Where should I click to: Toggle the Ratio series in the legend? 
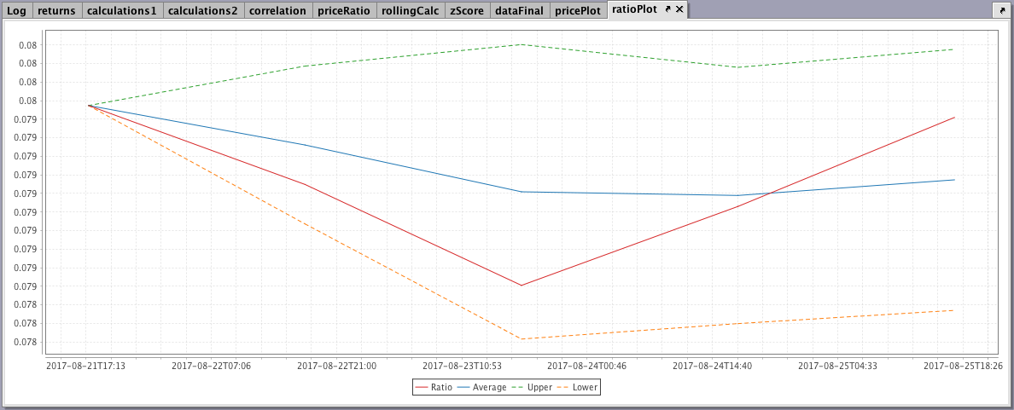434,387
